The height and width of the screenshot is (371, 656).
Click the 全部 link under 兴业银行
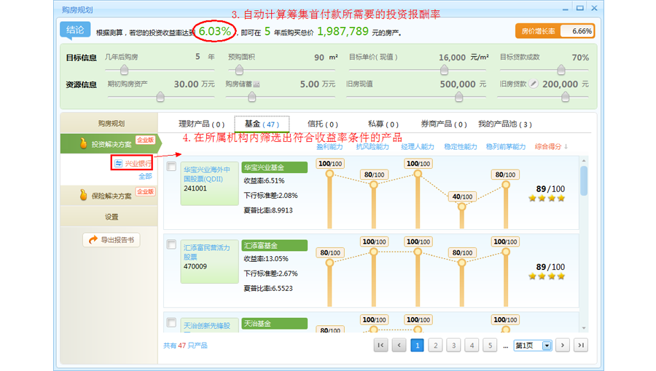click(x=145, y=176)
